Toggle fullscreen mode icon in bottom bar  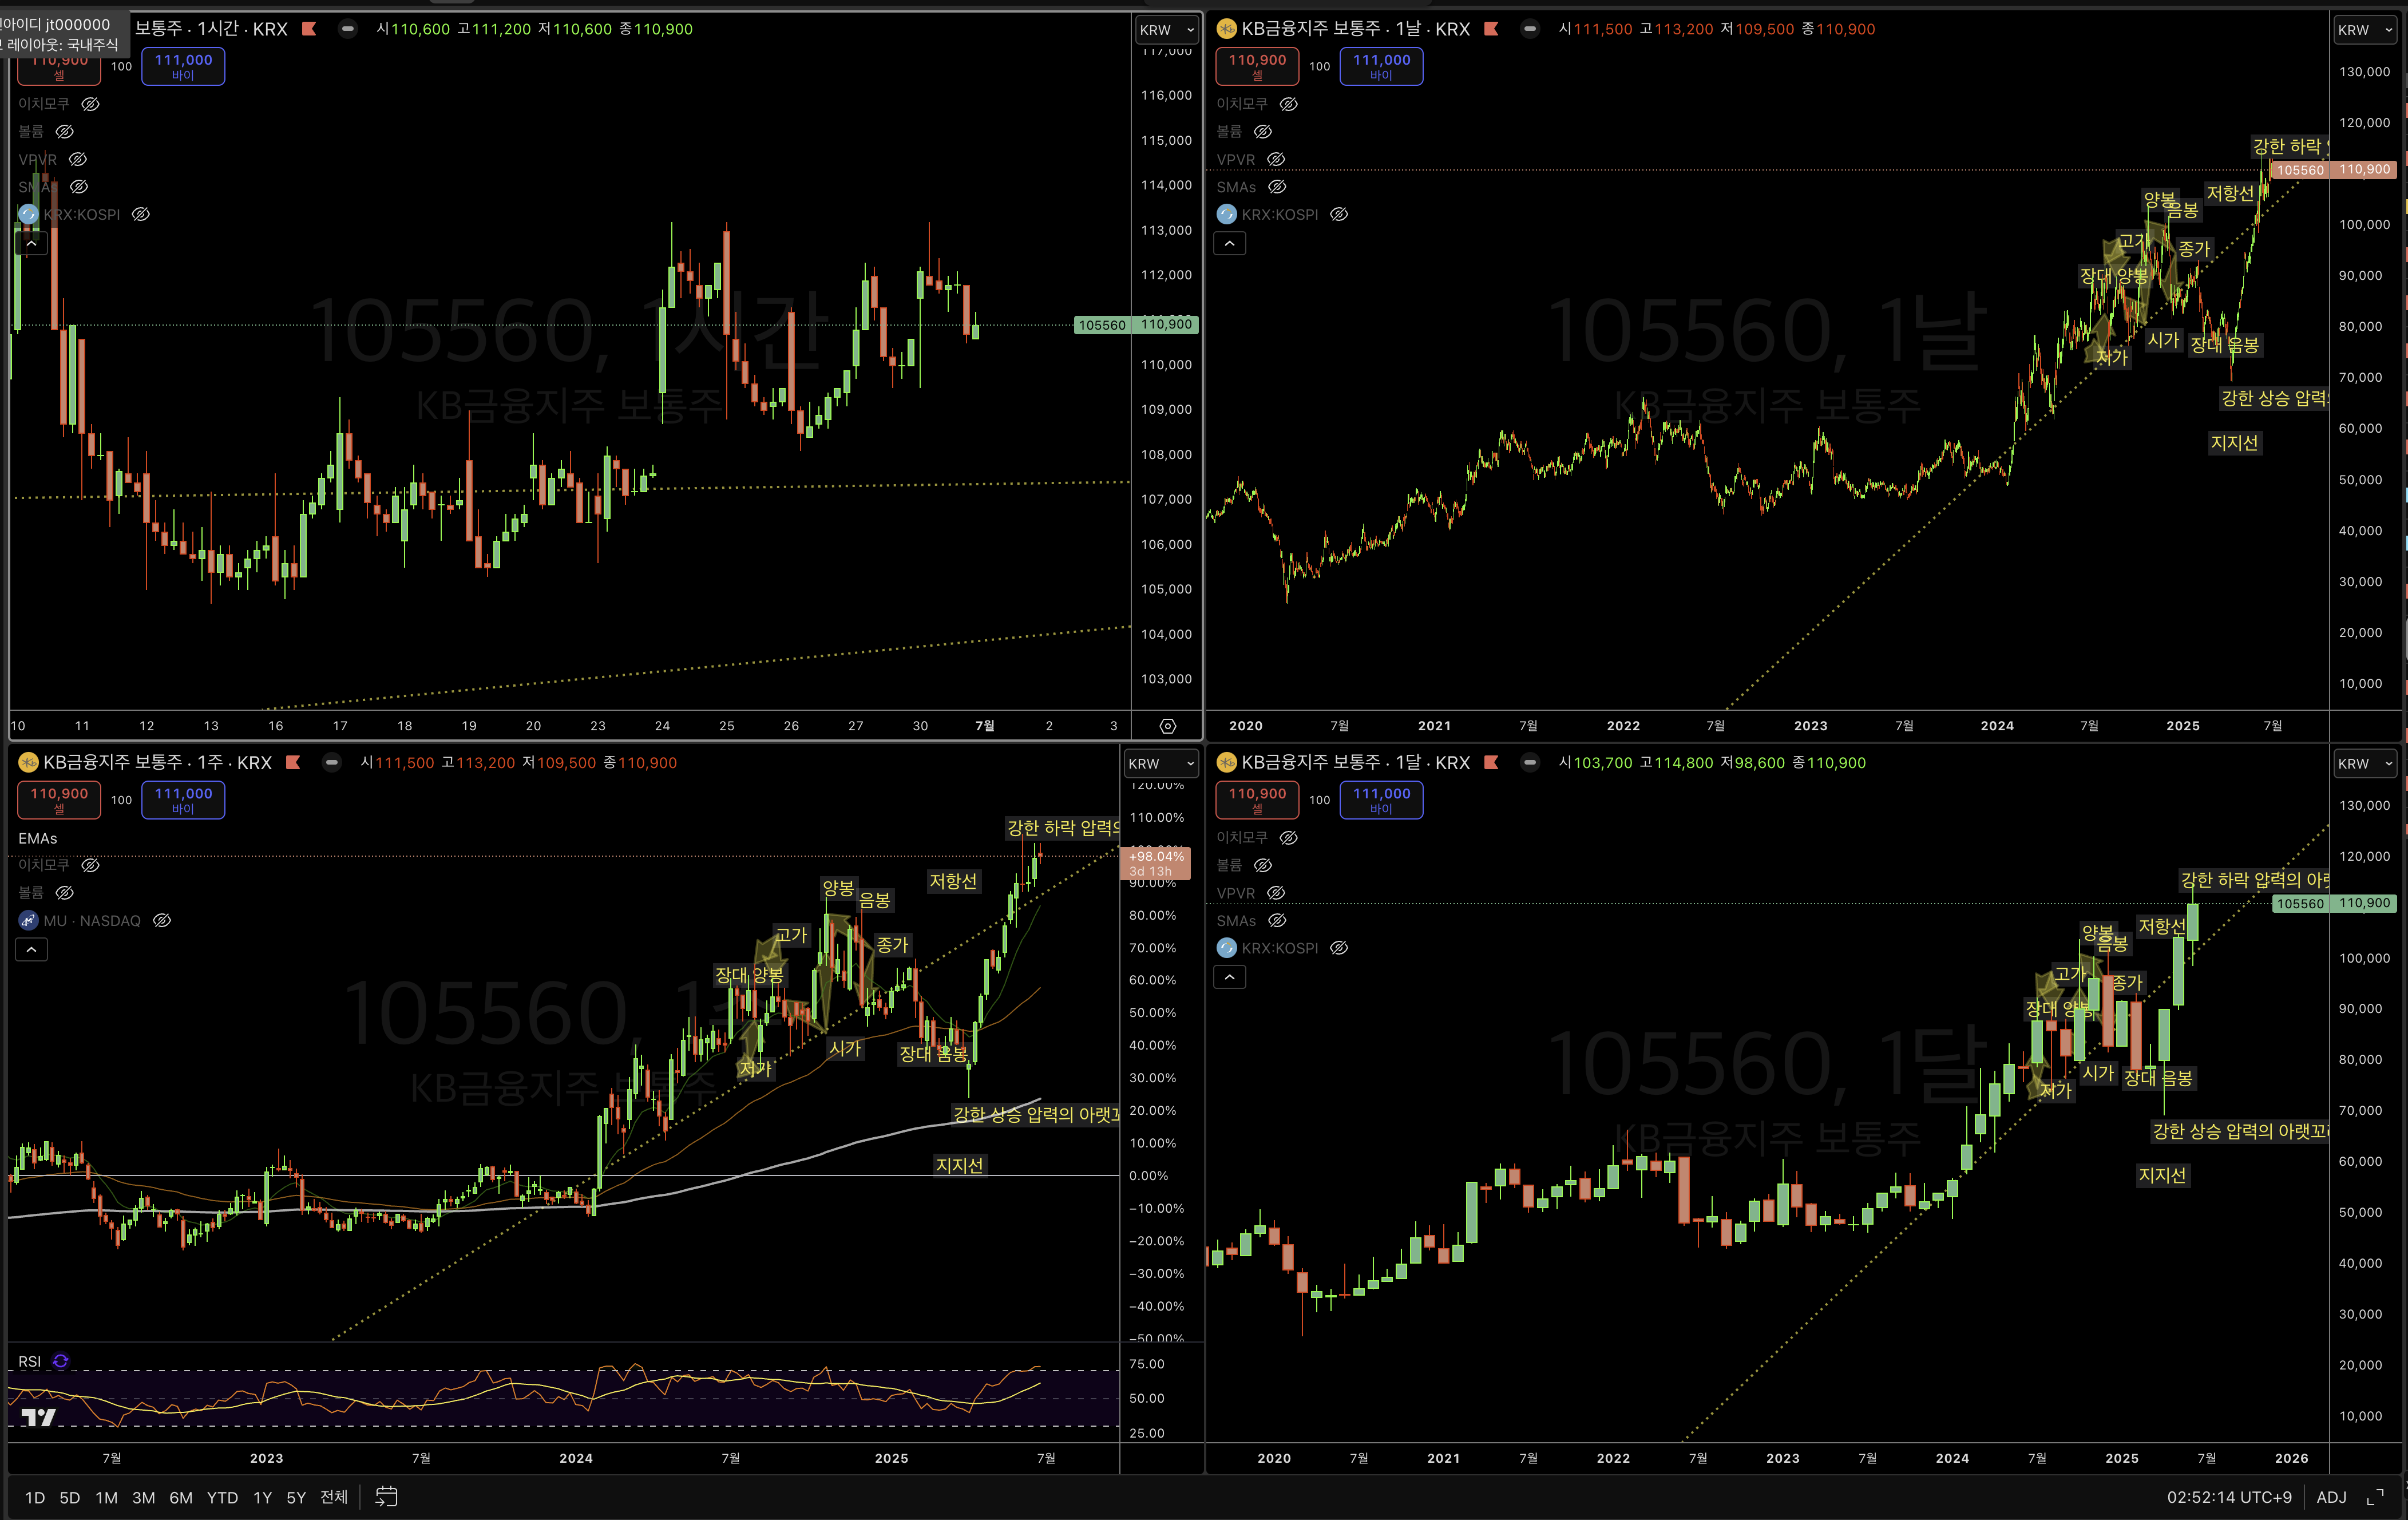[2375, 1497]
